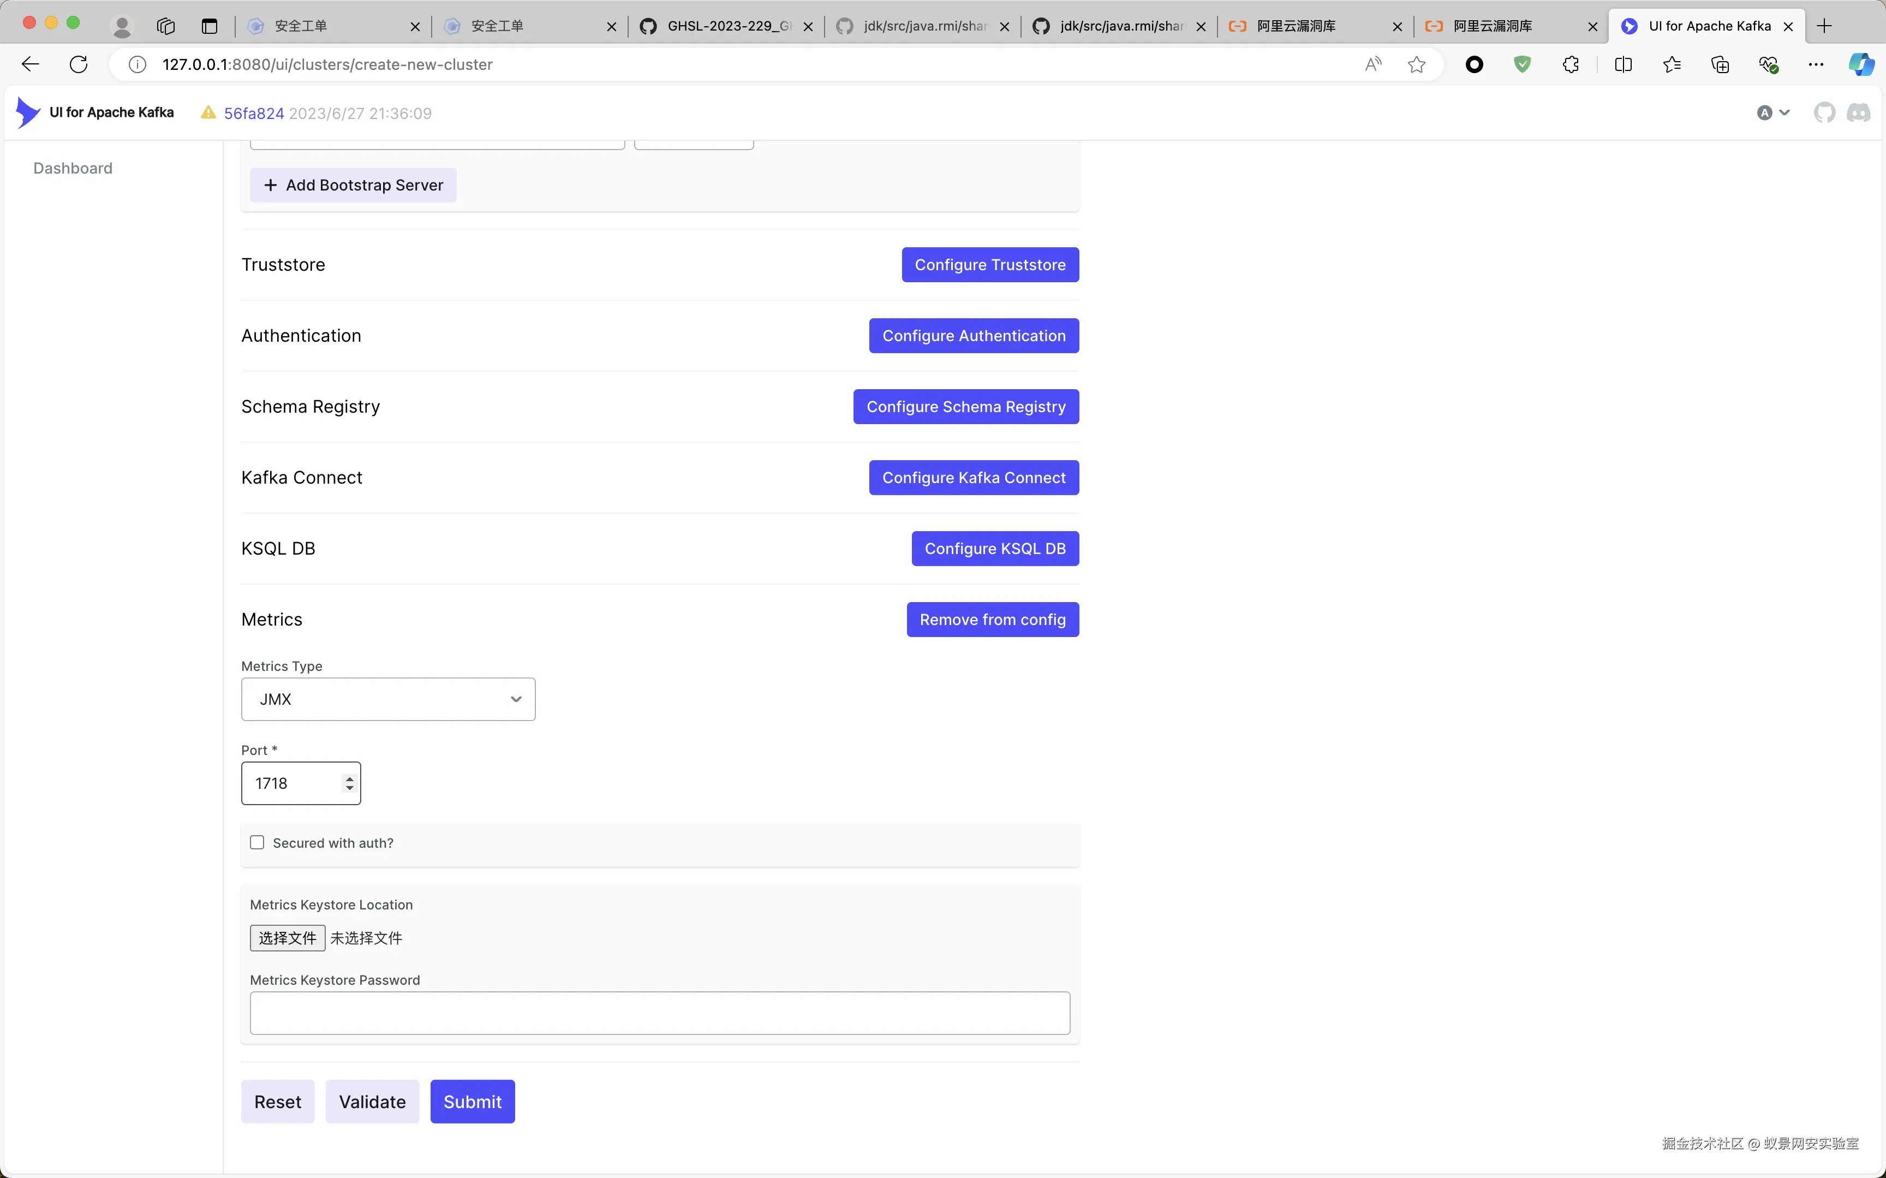Click the yellow warning icon beside commit hash
1886x1178 pixels.
(208, 113)
